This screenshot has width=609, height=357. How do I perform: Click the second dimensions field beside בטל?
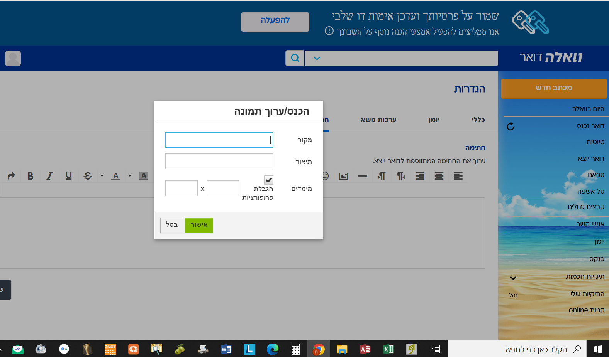[x=182, y=189]
